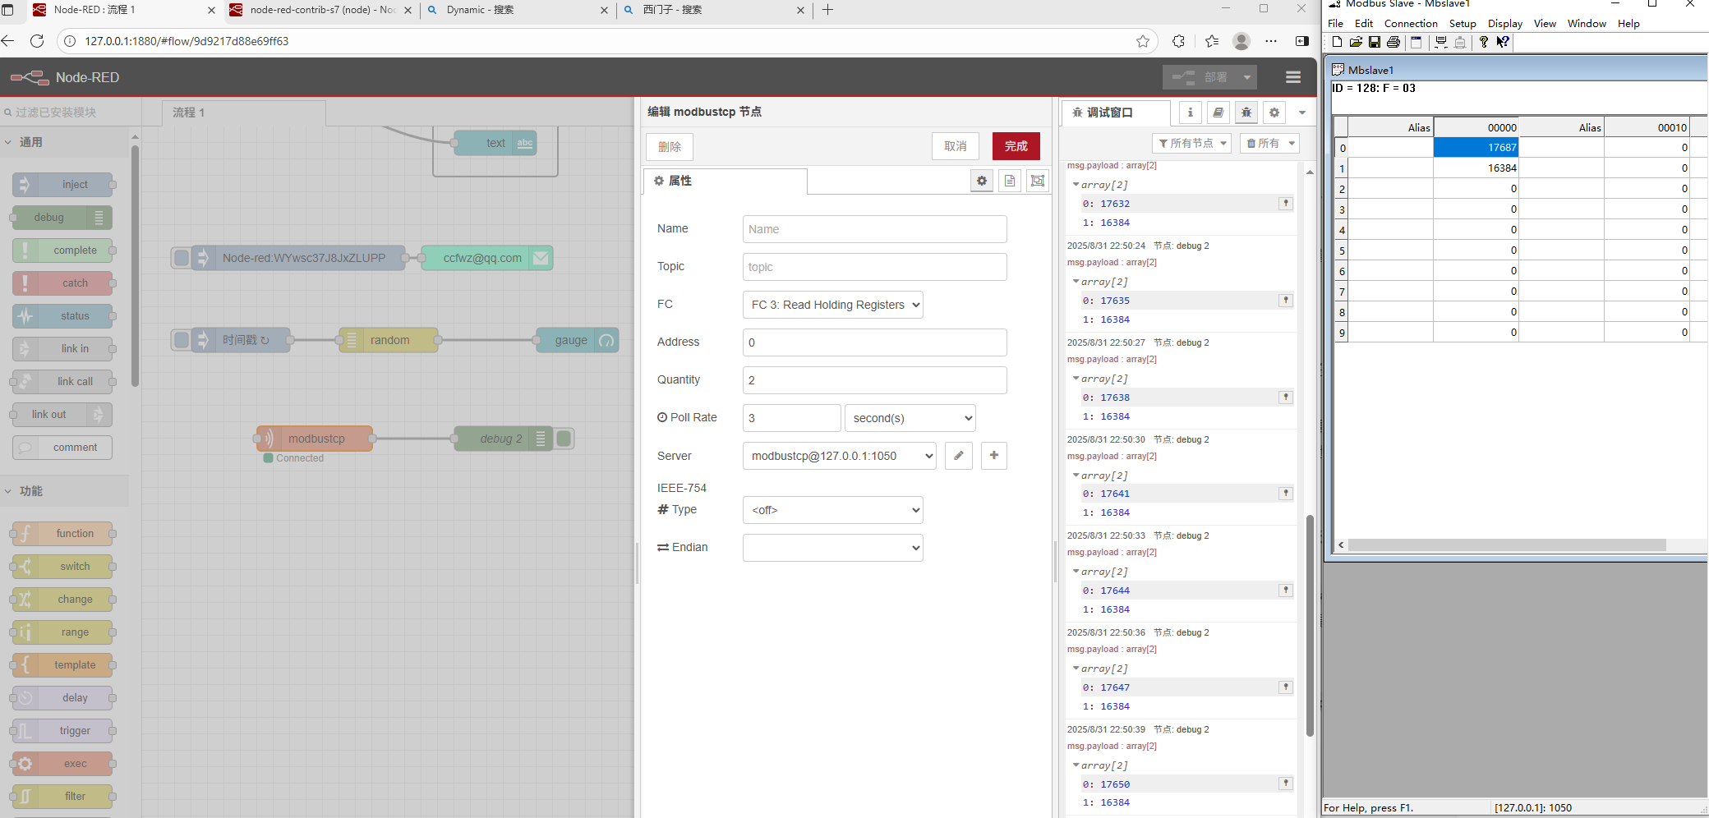Open Display menu in Modbus Slave
This screenshot has width=1709, height=818.
click(x=1505, y=23)
